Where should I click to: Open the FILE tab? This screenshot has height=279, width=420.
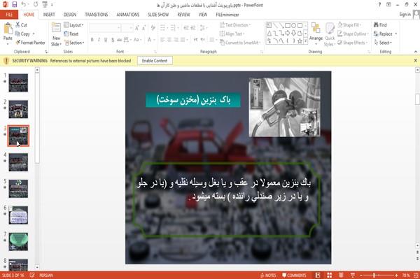tap(9, 15)
